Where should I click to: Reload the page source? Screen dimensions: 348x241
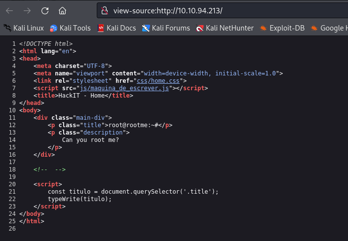coord(45,11)
